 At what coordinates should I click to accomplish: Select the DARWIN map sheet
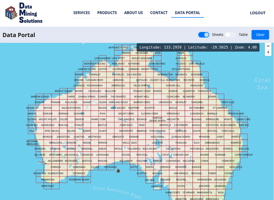[x=126, y=53]
